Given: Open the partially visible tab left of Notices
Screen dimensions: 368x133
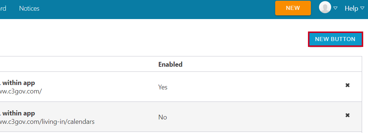Looking at the screenshot, I should click(x=3, y=8).
